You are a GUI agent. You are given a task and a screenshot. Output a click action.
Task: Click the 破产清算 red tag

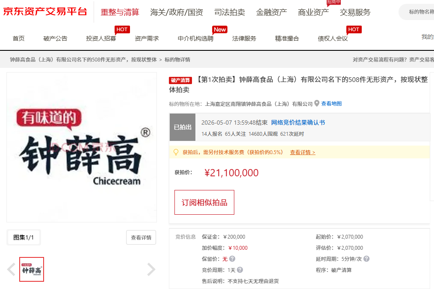pyautogui.click(x=180, y=80)
